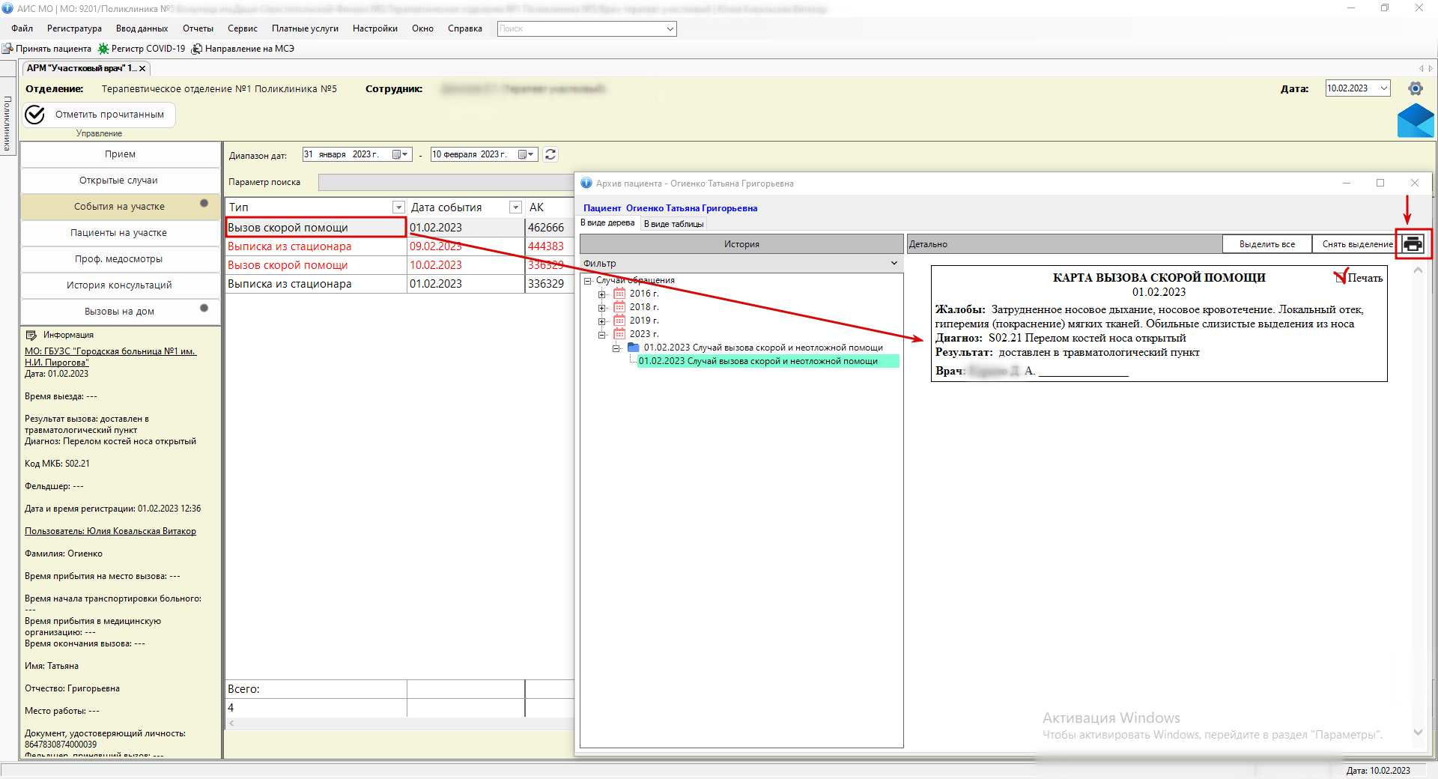Viewport: 1438px width, 779px height.
Task: Select highlighted 01.02.2023 Случай вызова leaf
Action: click(768, 361)
